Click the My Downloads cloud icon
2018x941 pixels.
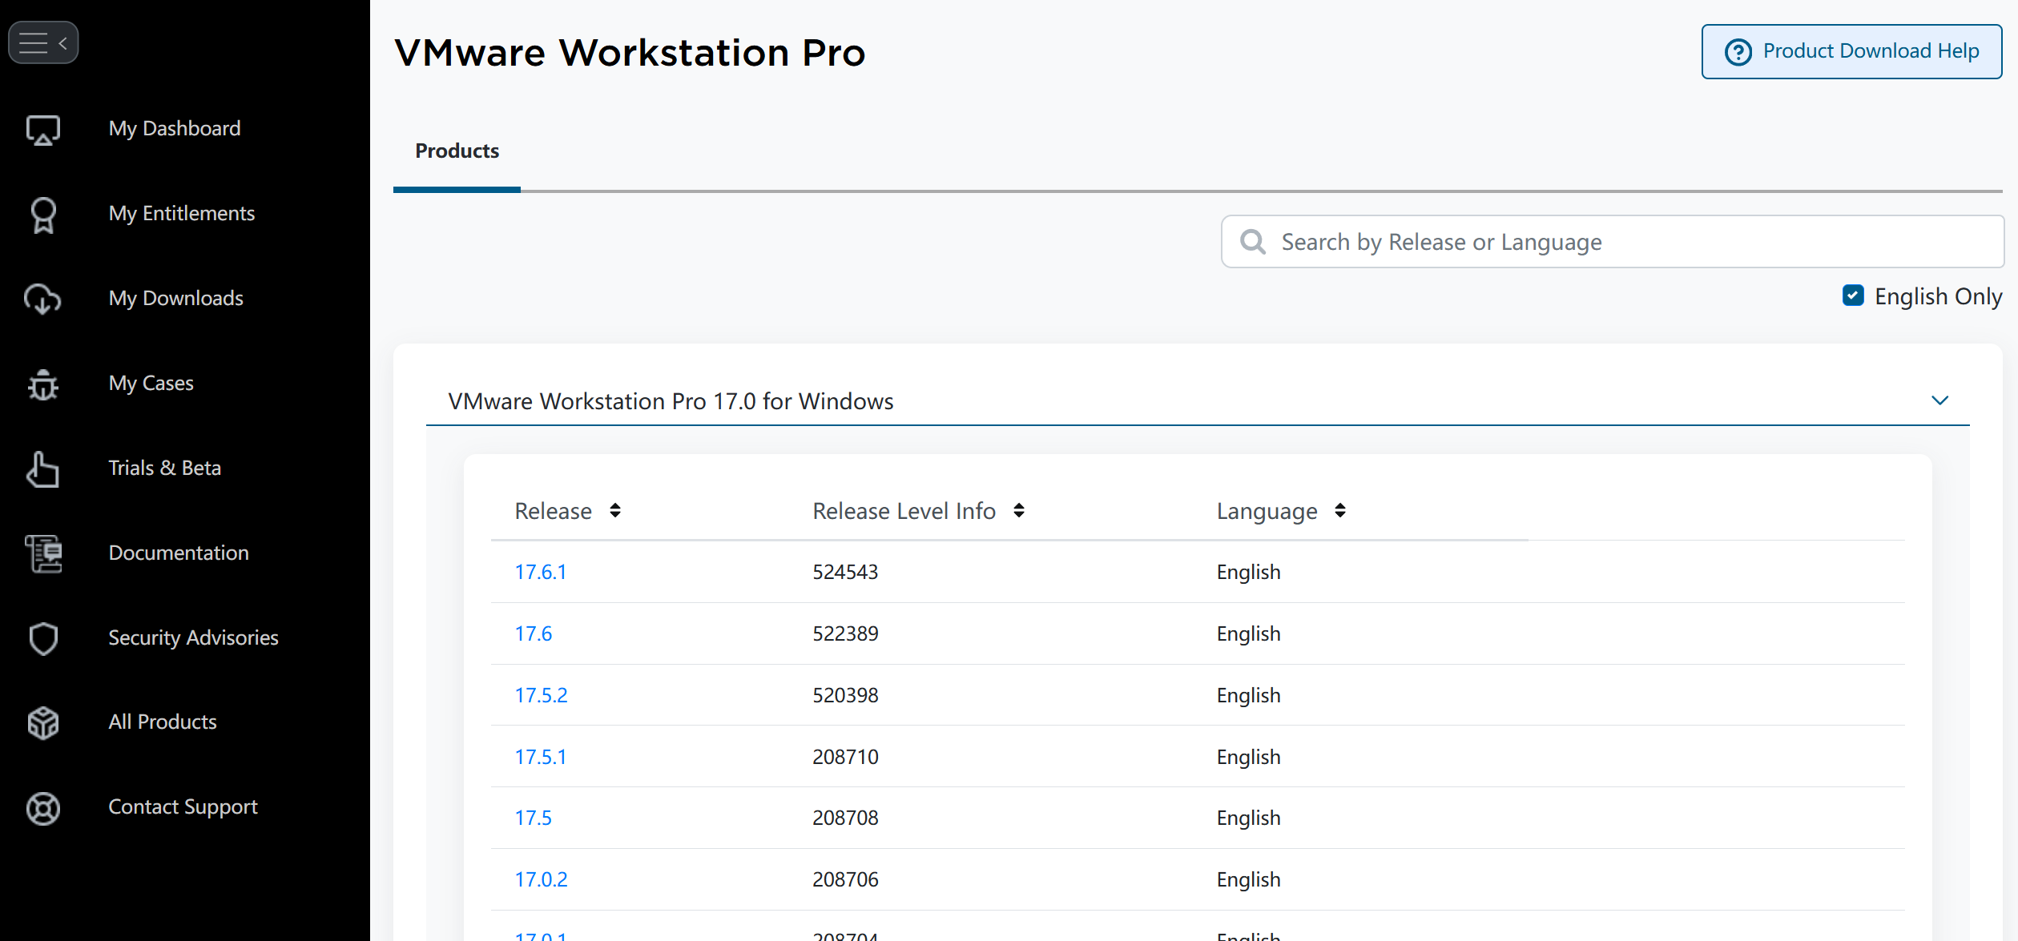pyautogui.click(x=43, y=299)
